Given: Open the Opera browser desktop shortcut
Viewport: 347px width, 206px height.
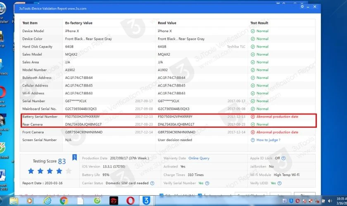Looking at the screenshot, I should point(2,97).
